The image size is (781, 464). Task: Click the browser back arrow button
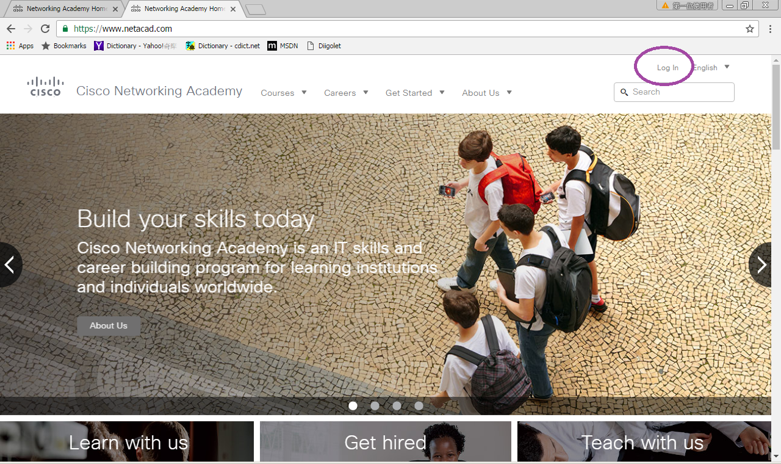(x=11, y=29)
